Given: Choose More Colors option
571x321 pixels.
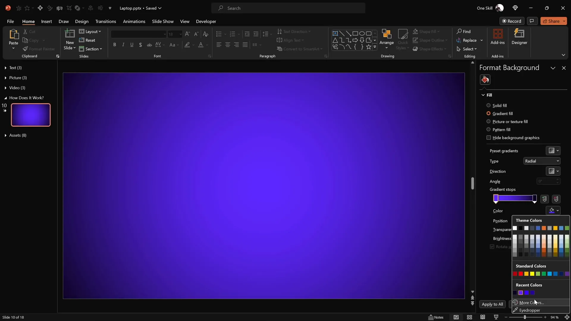Looking at the screenshot, I should (x=540, y=303).
